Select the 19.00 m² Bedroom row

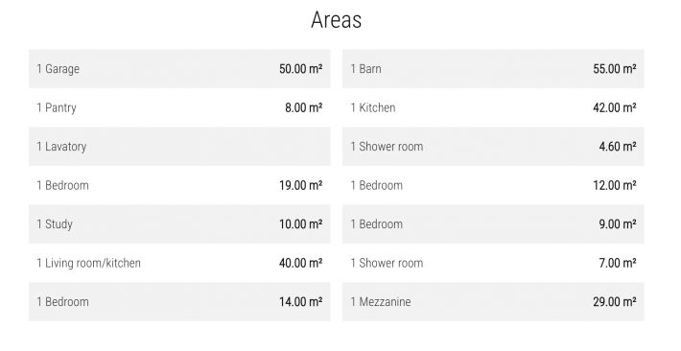pyautogui.click(x=179, y=185)
